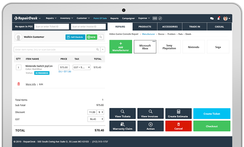Expand the Inventory menu
Viewport: 244px width, 147px height.
tap(67, 18)
